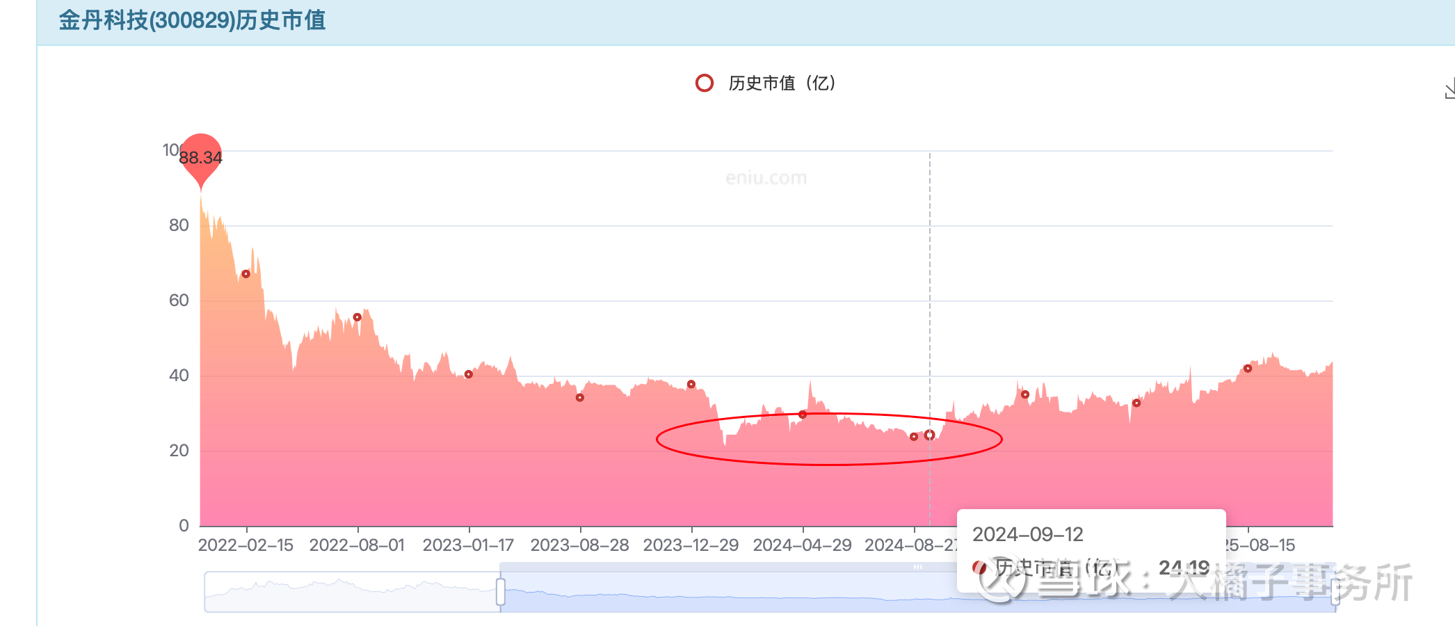Pick the data point marker above 2024-04-29
Screen dimensions: 1455x626
(803, 415)
